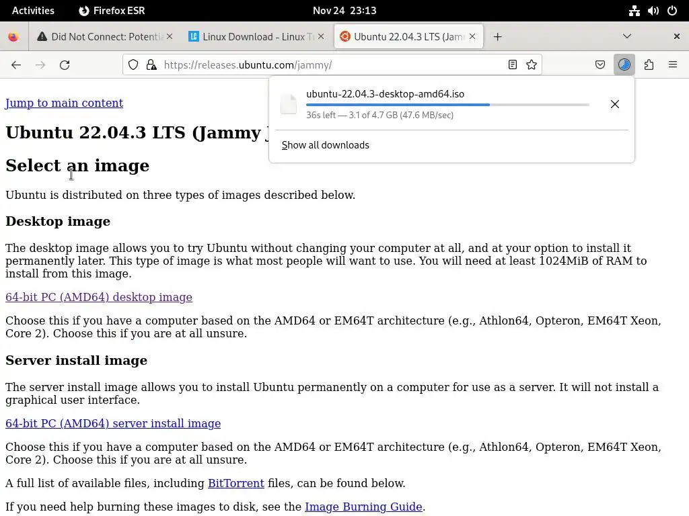Cancel the ubuntu ISO download

pos(615,104)
